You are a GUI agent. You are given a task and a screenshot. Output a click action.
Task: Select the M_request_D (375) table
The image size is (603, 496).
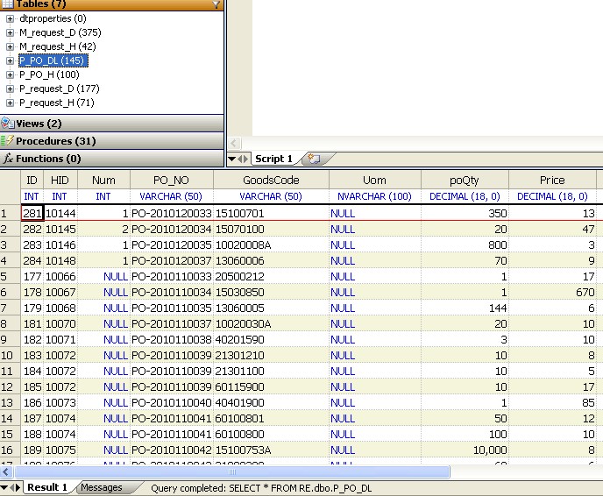(x=60, y=32)
